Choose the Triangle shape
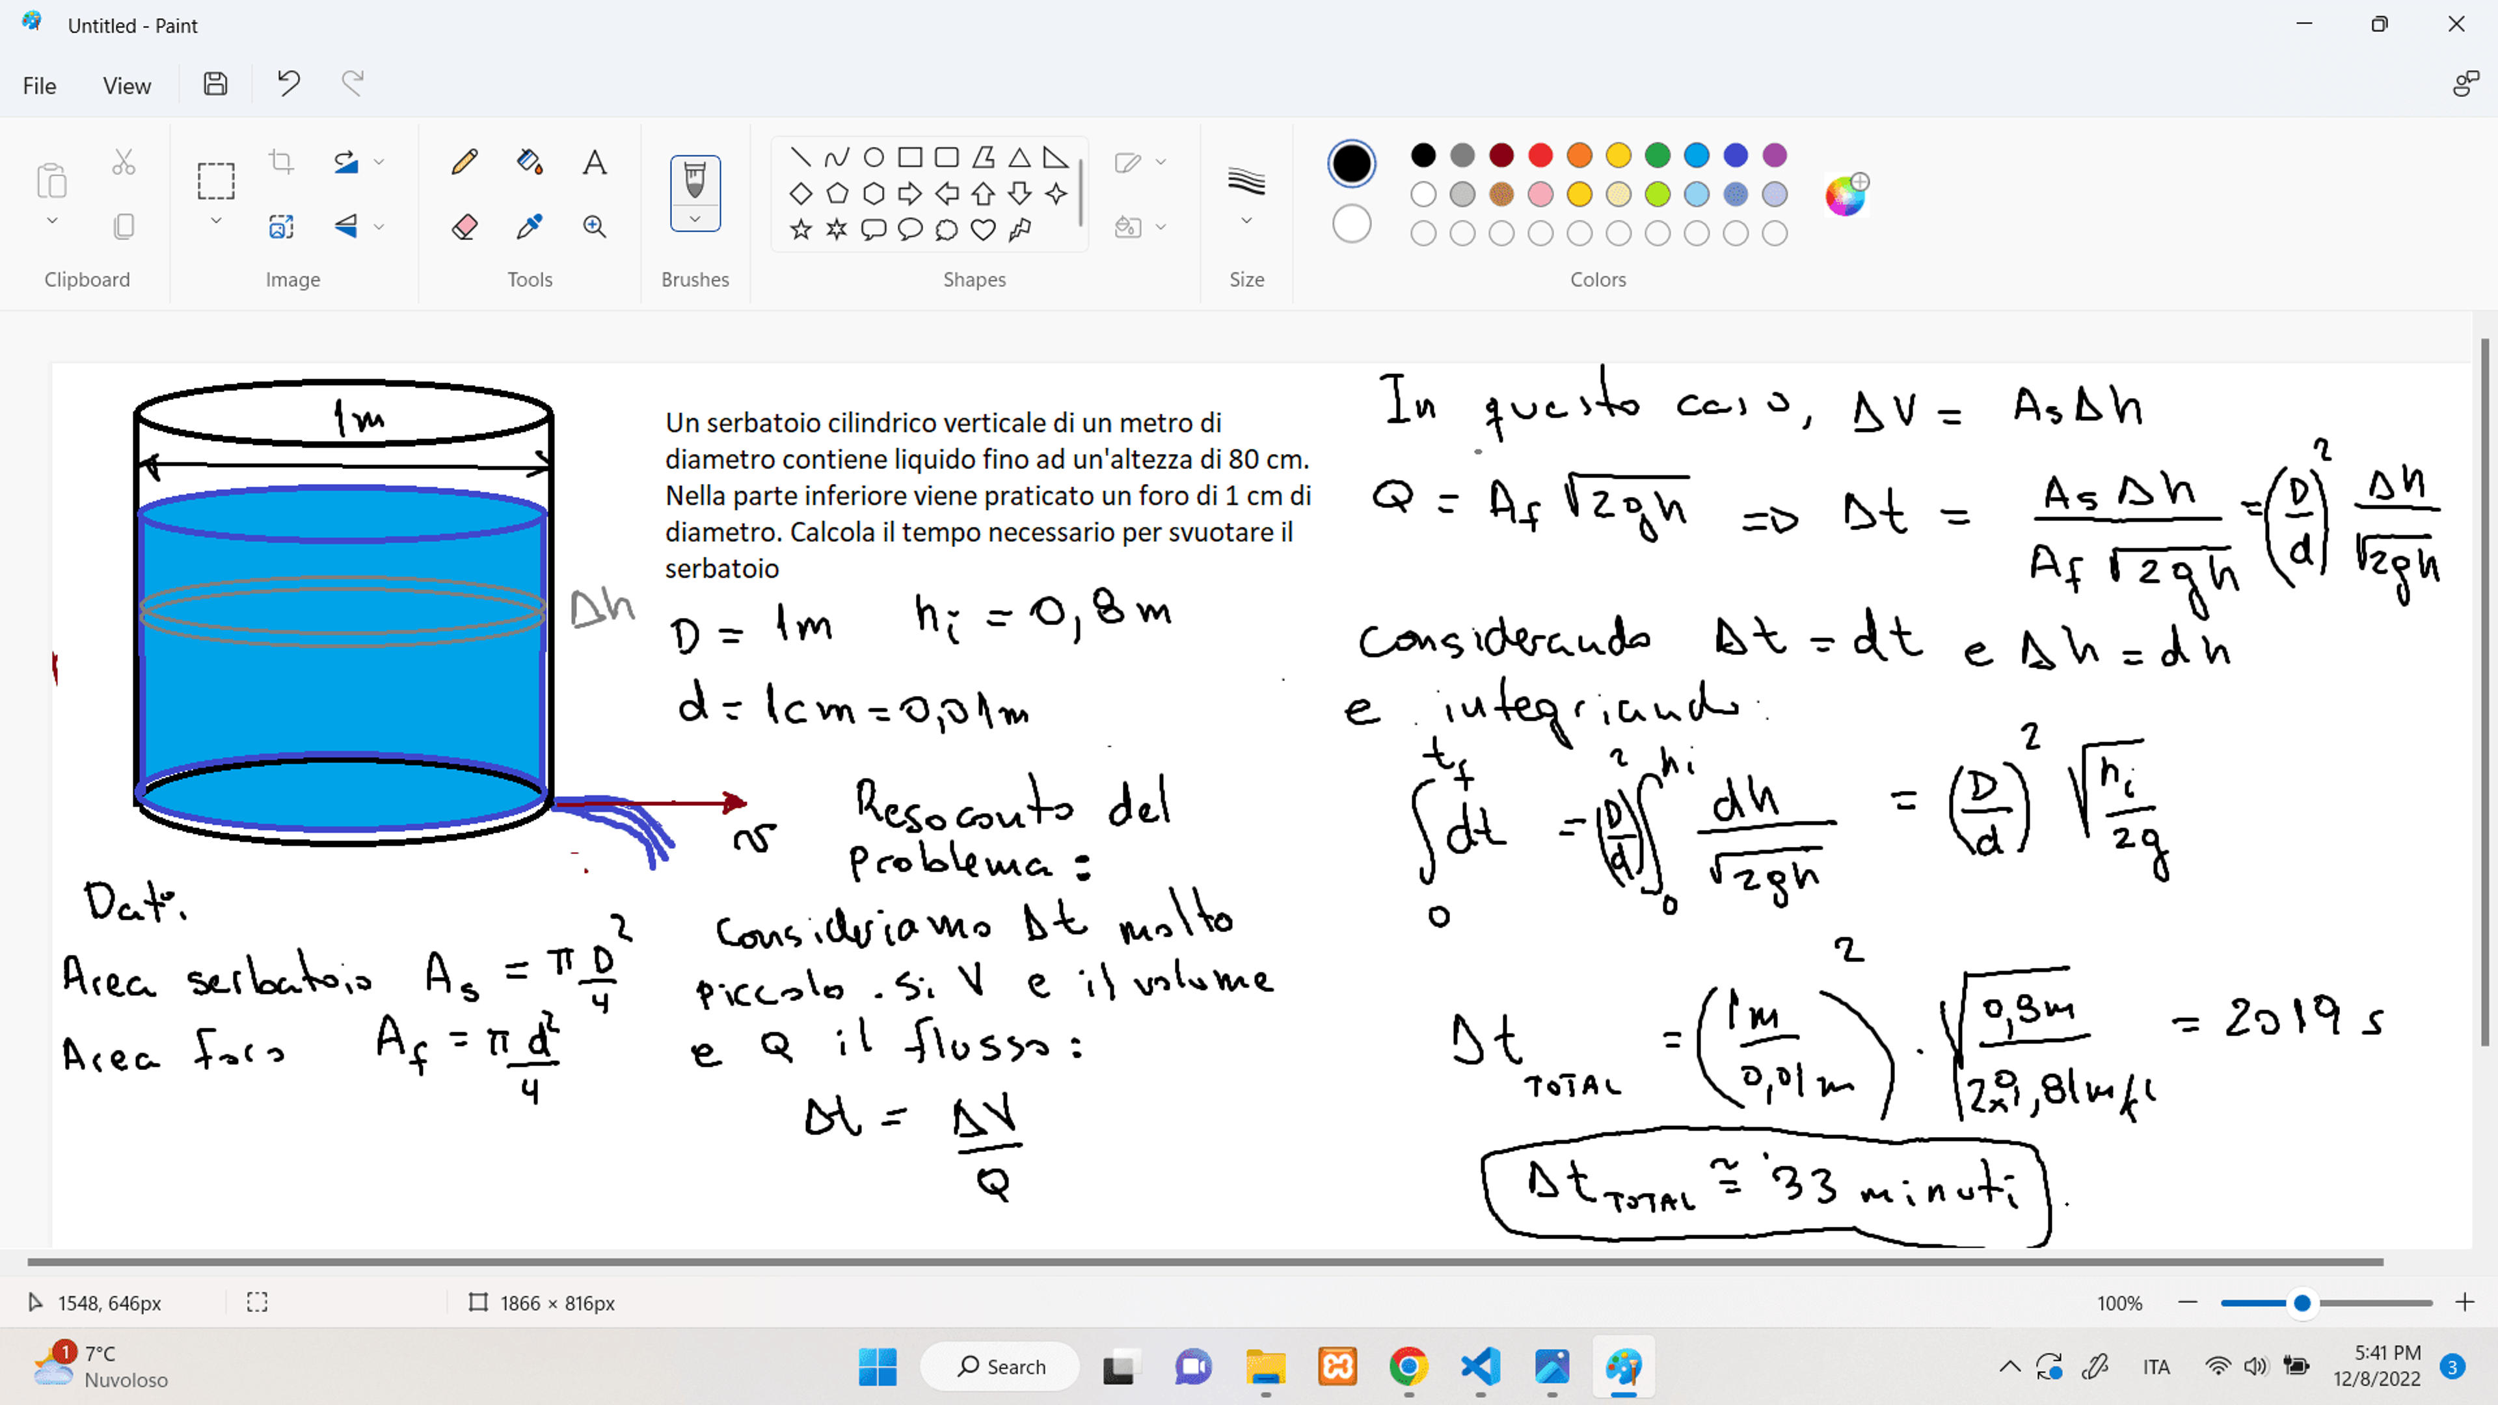Viewport: 2498px width, 1405px height. [1019, 157]
